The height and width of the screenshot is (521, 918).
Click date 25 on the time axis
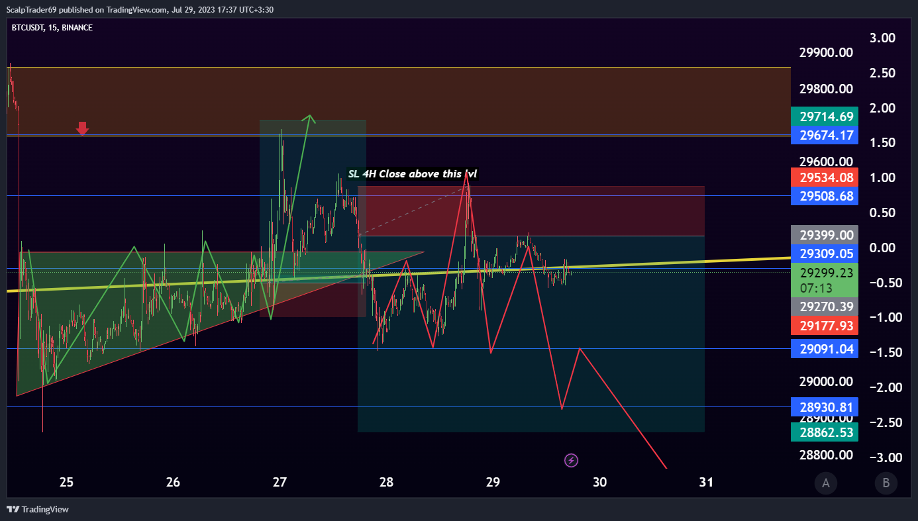click(x=66, y=483)
